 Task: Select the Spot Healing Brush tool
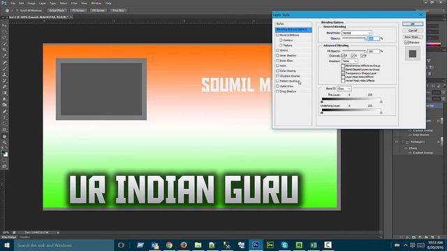click(x=4, y=62)
